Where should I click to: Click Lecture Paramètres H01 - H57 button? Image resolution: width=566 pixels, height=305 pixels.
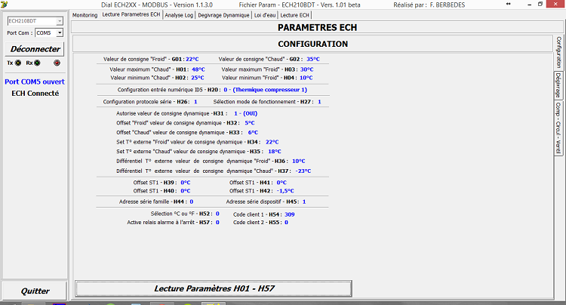coord(214,288)
